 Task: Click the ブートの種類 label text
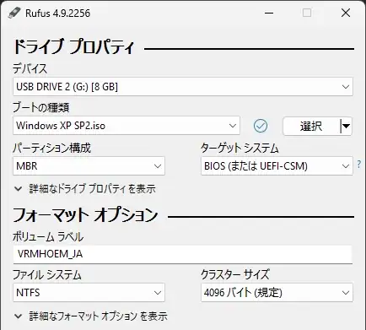tap(41, 107)
